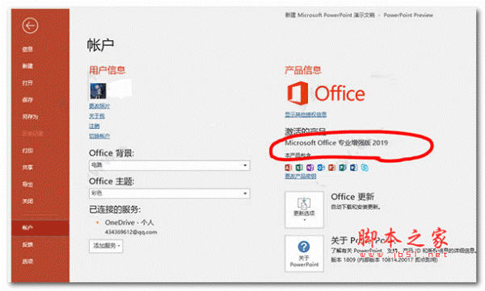Open the 信息 page in sidebar
This screenshot has height=291, width=485.
(27, 49)
